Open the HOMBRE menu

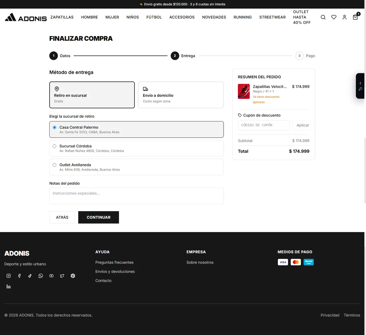(x=90, y=17)
